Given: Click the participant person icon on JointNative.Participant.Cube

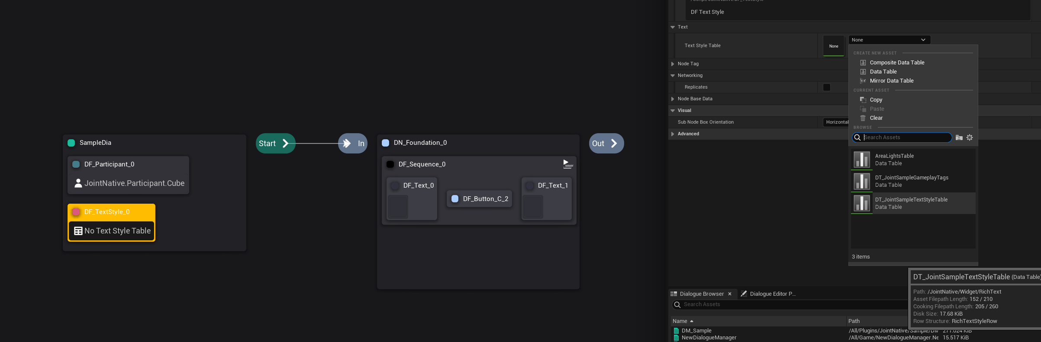Looking at the screenshot, I should coord(78,183).
